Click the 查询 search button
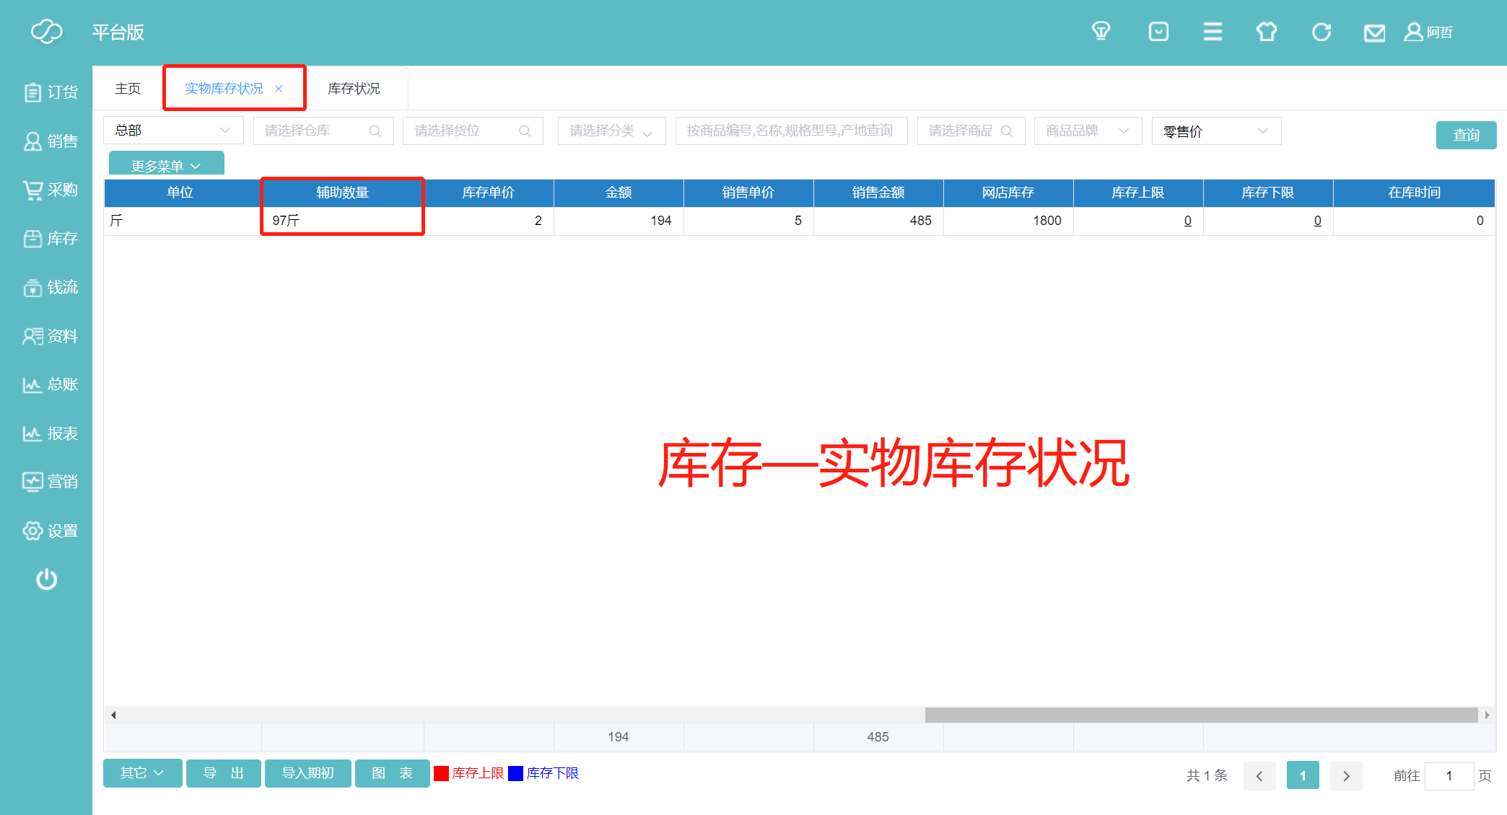 [x=1465, y=135]
